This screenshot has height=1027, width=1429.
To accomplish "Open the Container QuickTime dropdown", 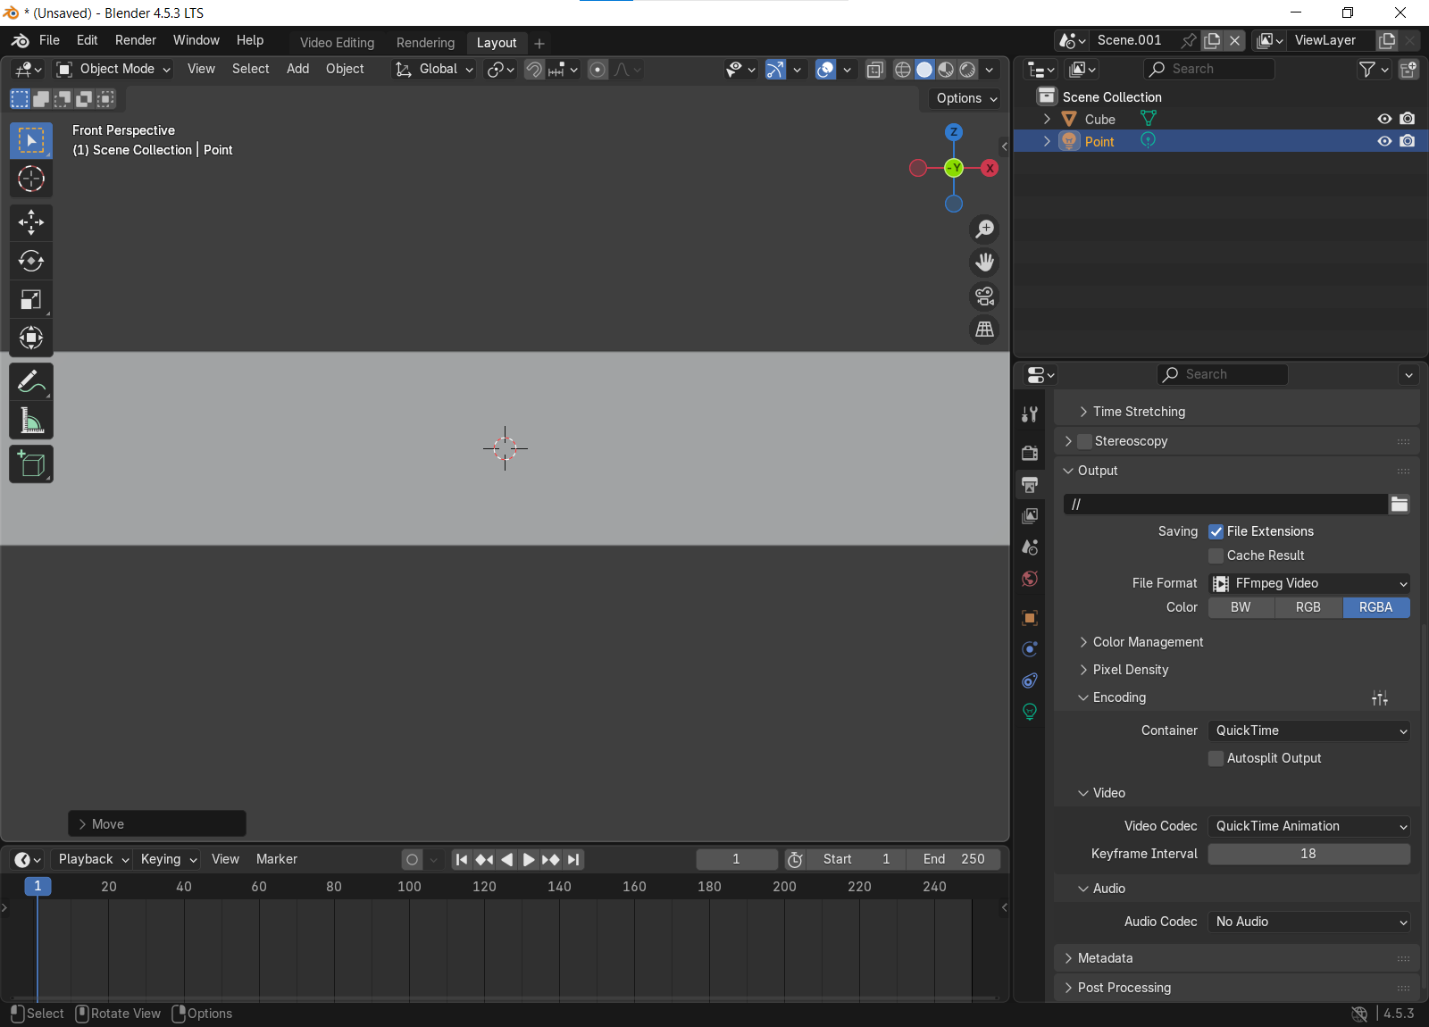I will pyautogui.click(x=1309, y=731).
